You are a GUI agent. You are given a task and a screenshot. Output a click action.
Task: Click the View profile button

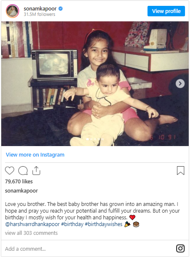click(166, 11)
